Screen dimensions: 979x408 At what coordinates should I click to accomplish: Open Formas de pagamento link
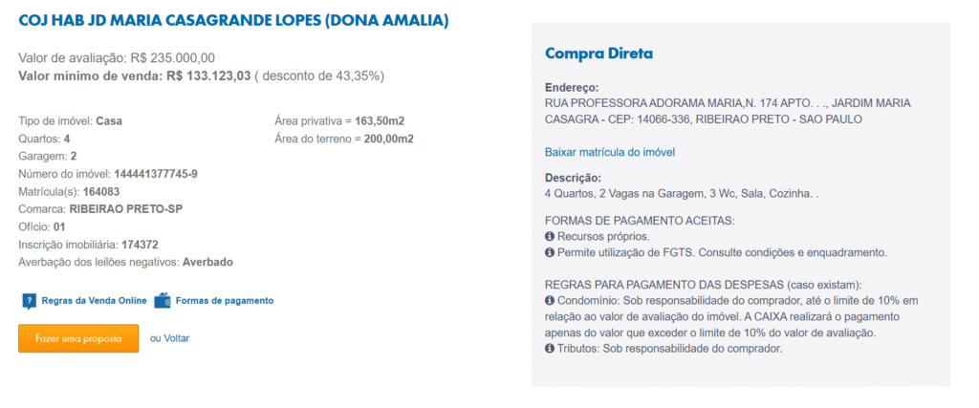point(225,301)
